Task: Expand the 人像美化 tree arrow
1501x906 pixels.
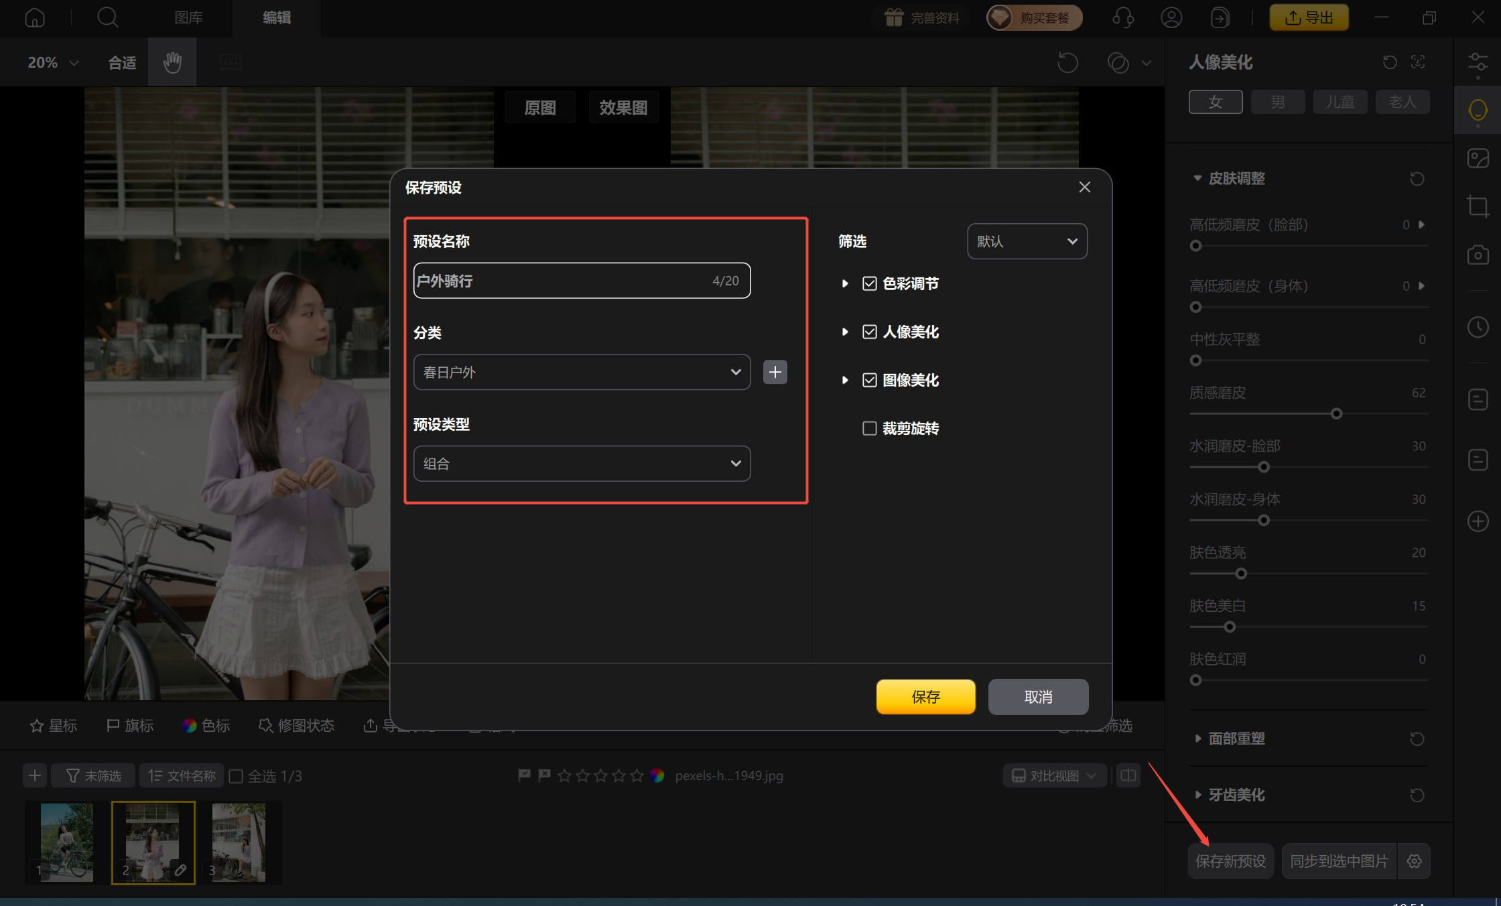Action: coord(845,332)
